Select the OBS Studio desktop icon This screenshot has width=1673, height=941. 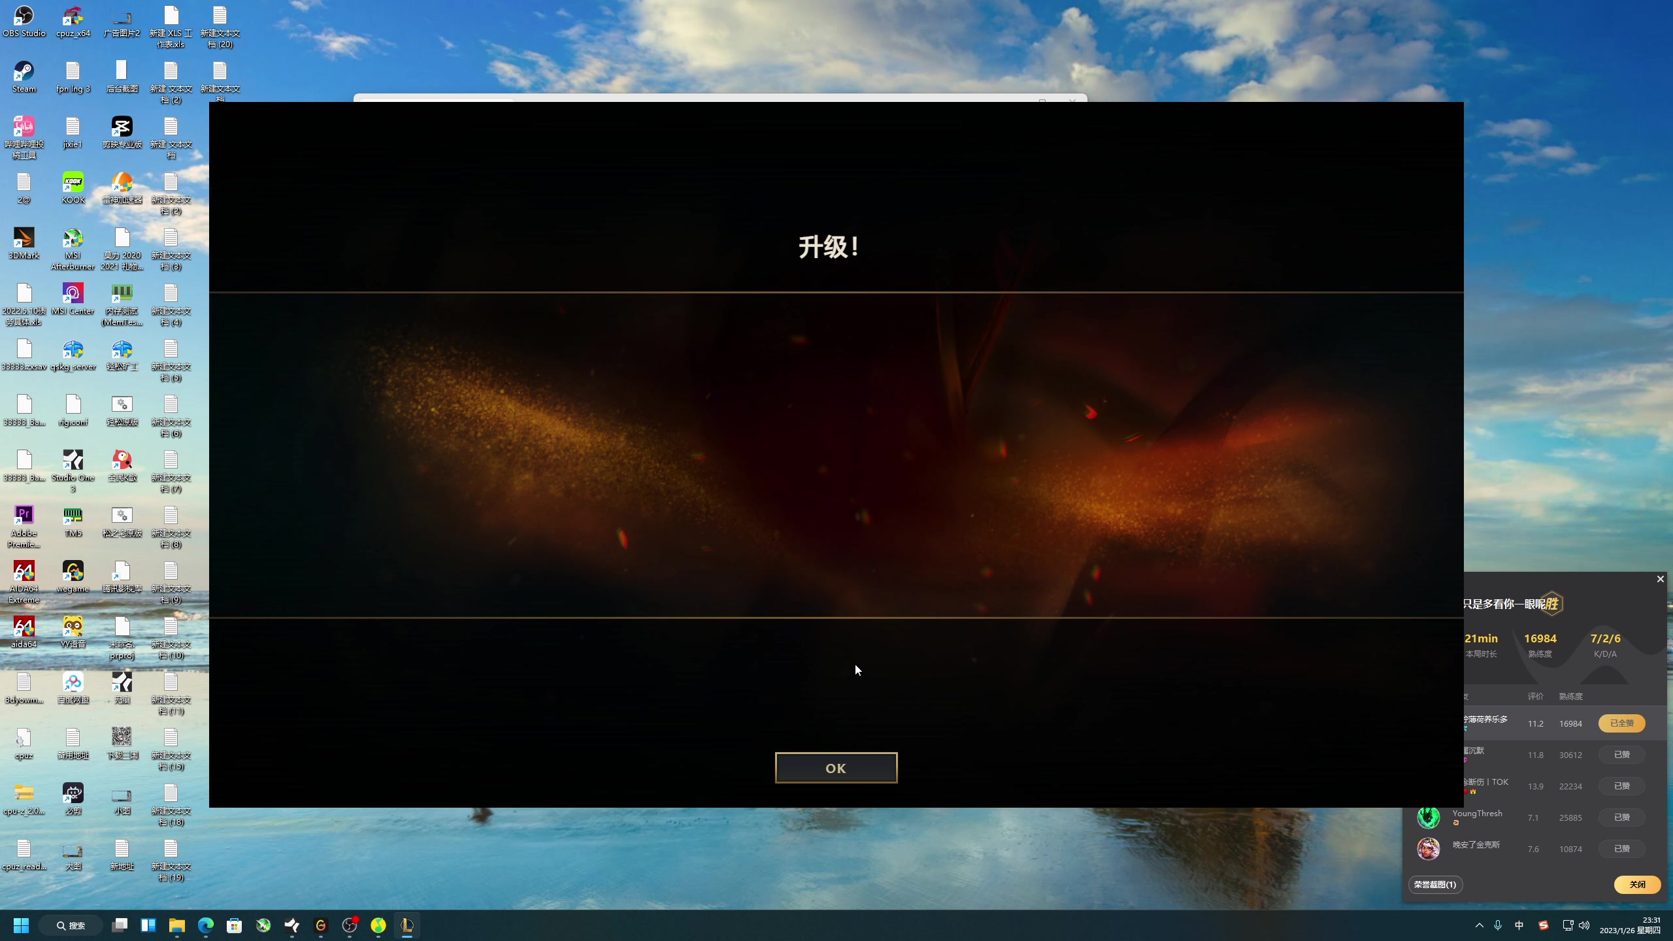24,22
